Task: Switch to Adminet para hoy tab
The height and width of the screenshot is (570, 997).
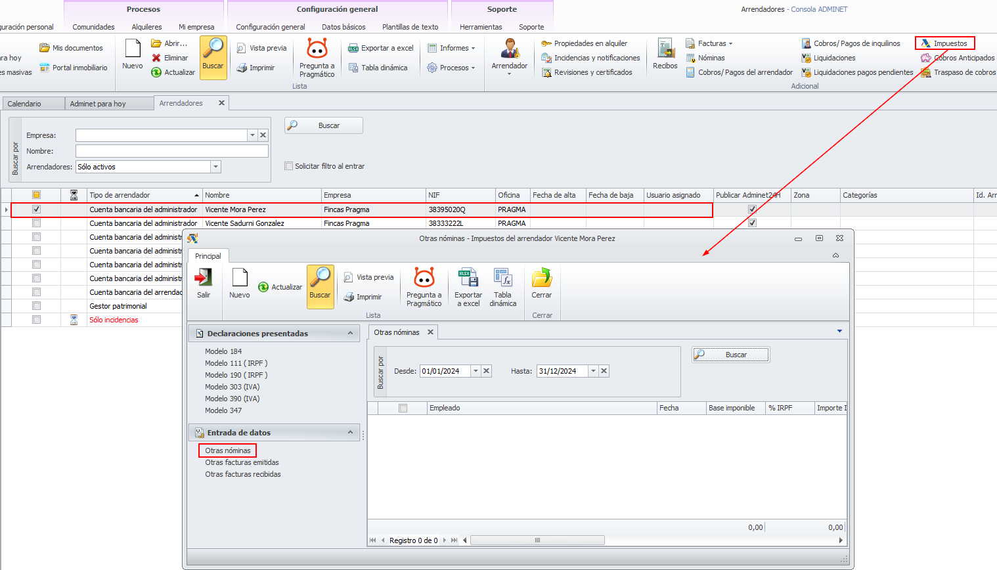Action: pos(109,104)
